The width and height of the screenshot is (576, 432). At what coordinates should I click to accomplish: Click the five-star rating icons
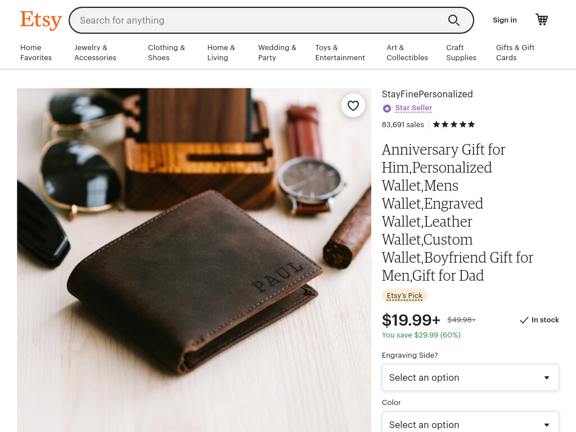click(x=454, y=124)
